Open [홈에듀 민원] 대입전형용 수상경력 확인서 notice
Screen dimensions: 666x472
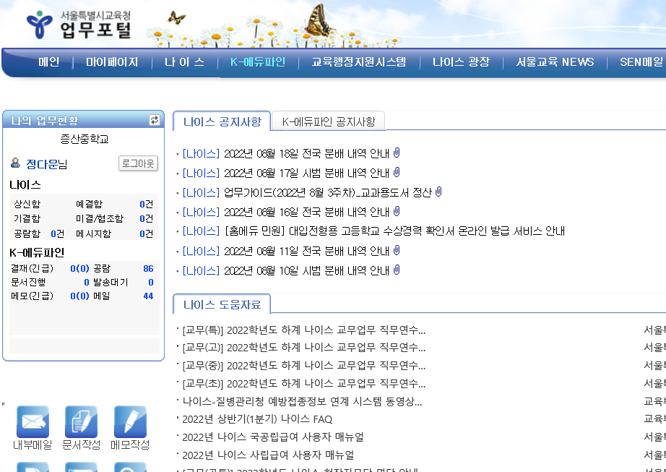coord(394,231)
